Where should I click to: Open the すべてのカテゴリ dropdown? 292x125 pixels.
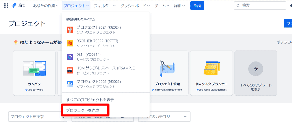coord(164,117)
